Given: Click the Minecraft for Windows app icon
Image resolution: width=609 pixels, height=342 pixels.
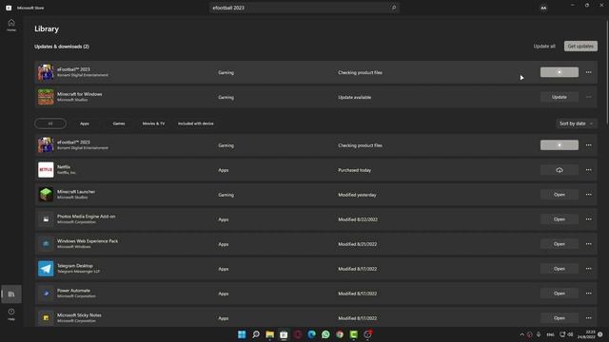Looking at the screenshot, I should pos(46,97).
